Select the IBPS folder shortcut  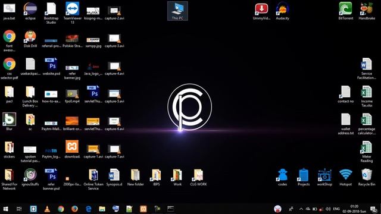(156, 177)
